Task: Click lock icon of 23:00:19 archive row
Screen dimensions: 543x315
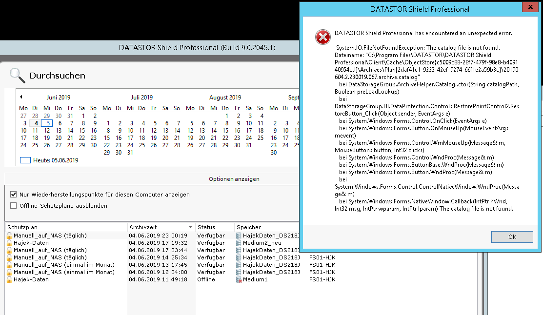Action: (9, 236)
